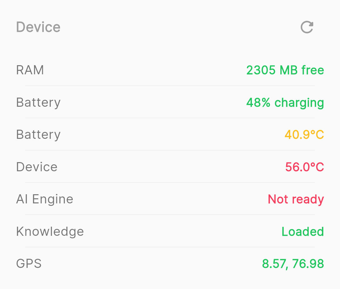
Task: Select the Battery label showing charging status
Action: point(38,102)
